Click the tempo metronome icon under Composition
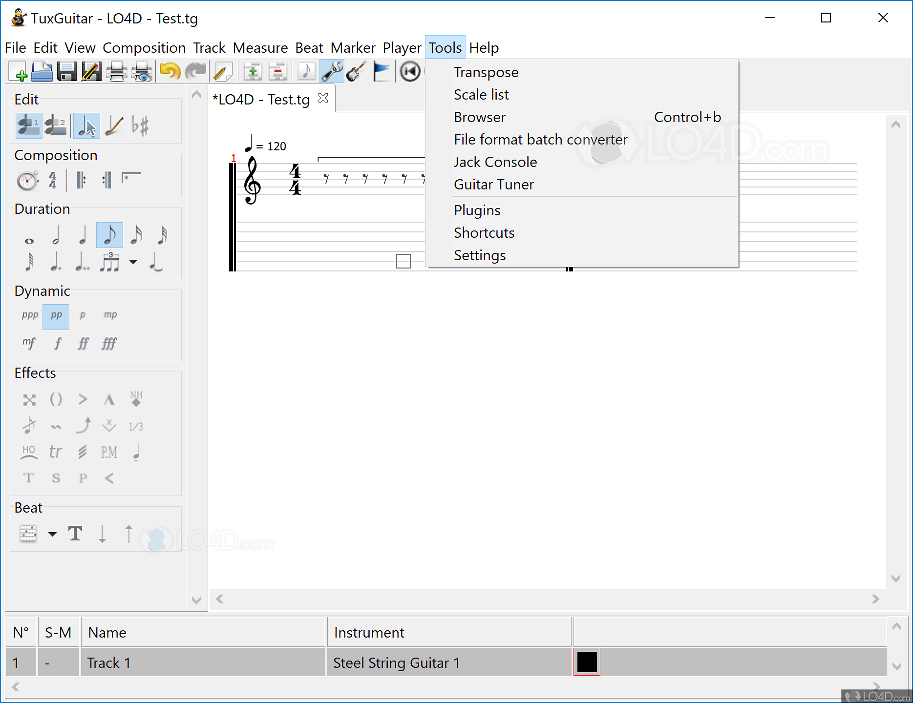913x703 pixels. coord(27,180)
